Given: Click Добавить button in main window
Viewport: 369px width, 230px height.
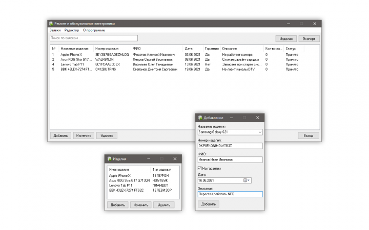Looking at the screenshot, I should click(60, 135).
